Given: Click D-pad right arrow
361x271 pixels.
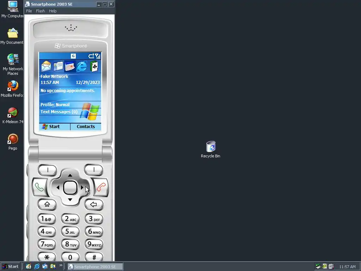Looking at the screenshot, I should [x=82, y=188].
